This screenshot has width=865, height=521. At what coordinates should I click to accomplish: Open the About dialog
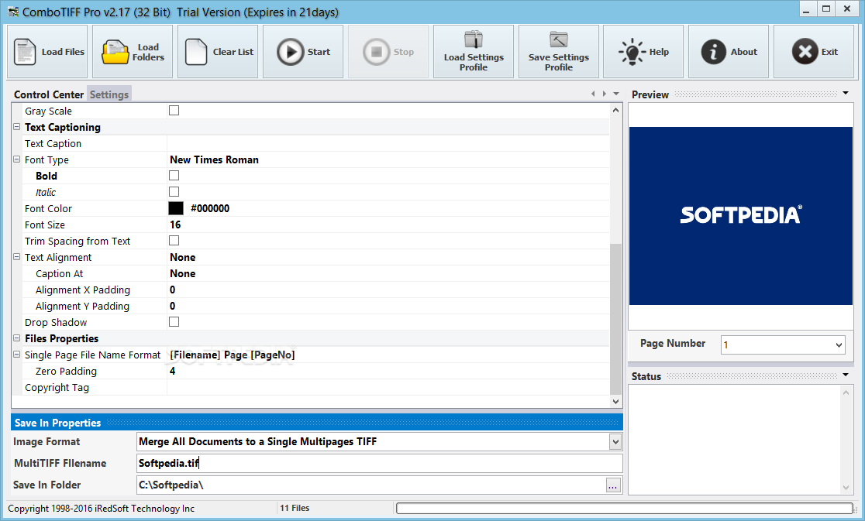728,52
